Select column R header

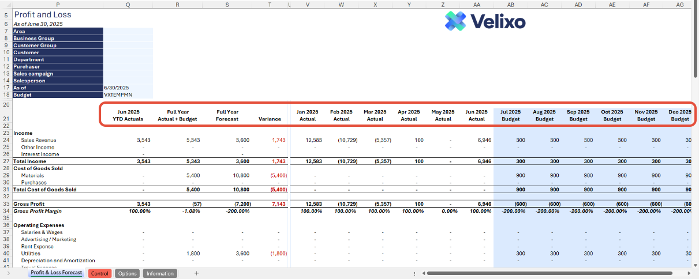click(x=177, y=4)
